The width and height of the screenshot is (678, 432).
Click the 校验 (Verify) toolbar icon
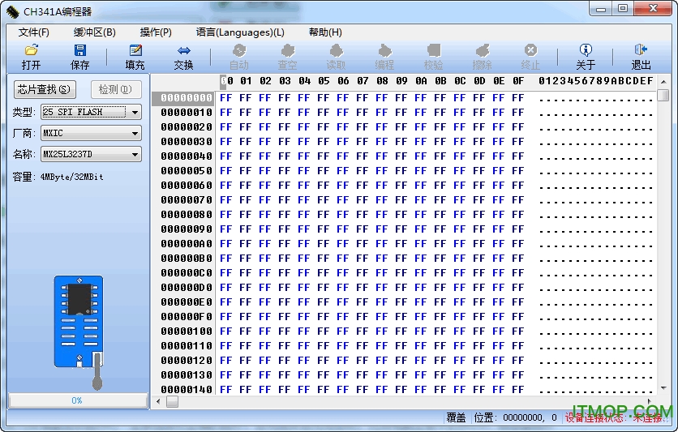coord(433,50)
